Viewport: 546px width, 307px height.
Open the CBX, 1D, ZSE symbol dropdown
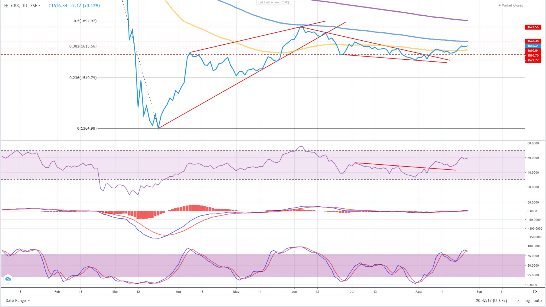(26, 6)
